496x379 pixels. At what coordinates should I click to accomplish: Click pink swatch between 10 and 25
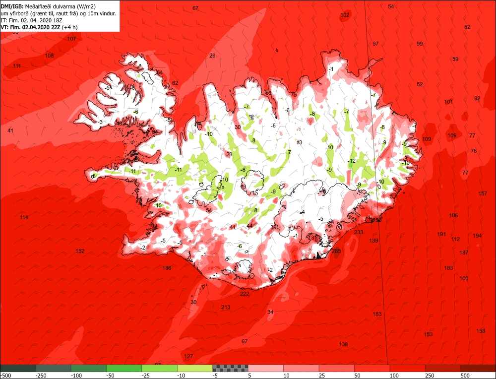pos(301,368)
